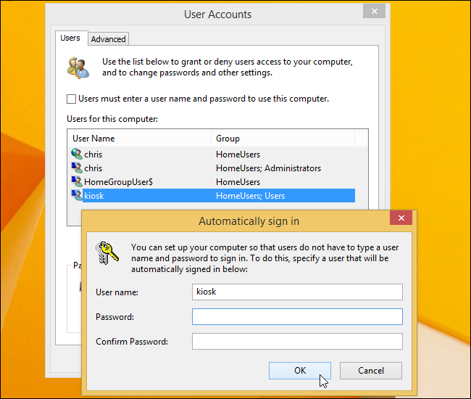
Task: Click the keys icon in Automatically sign in
Action: tap(107, 253)
